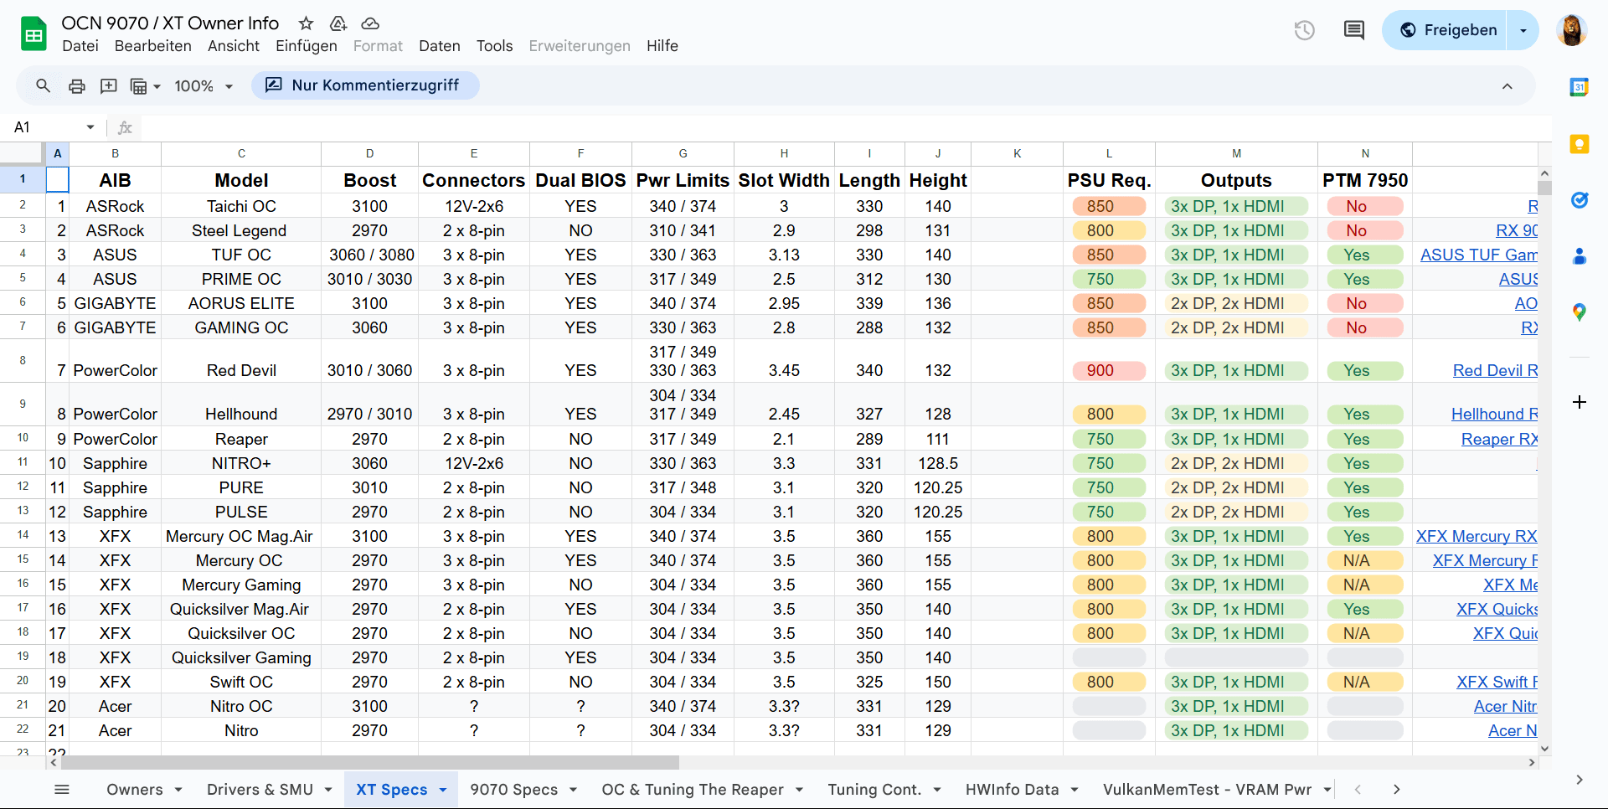Select the cell with 12V-2x6 for Taichi OC
1608x809 pixels.
(x=474, y=206)
